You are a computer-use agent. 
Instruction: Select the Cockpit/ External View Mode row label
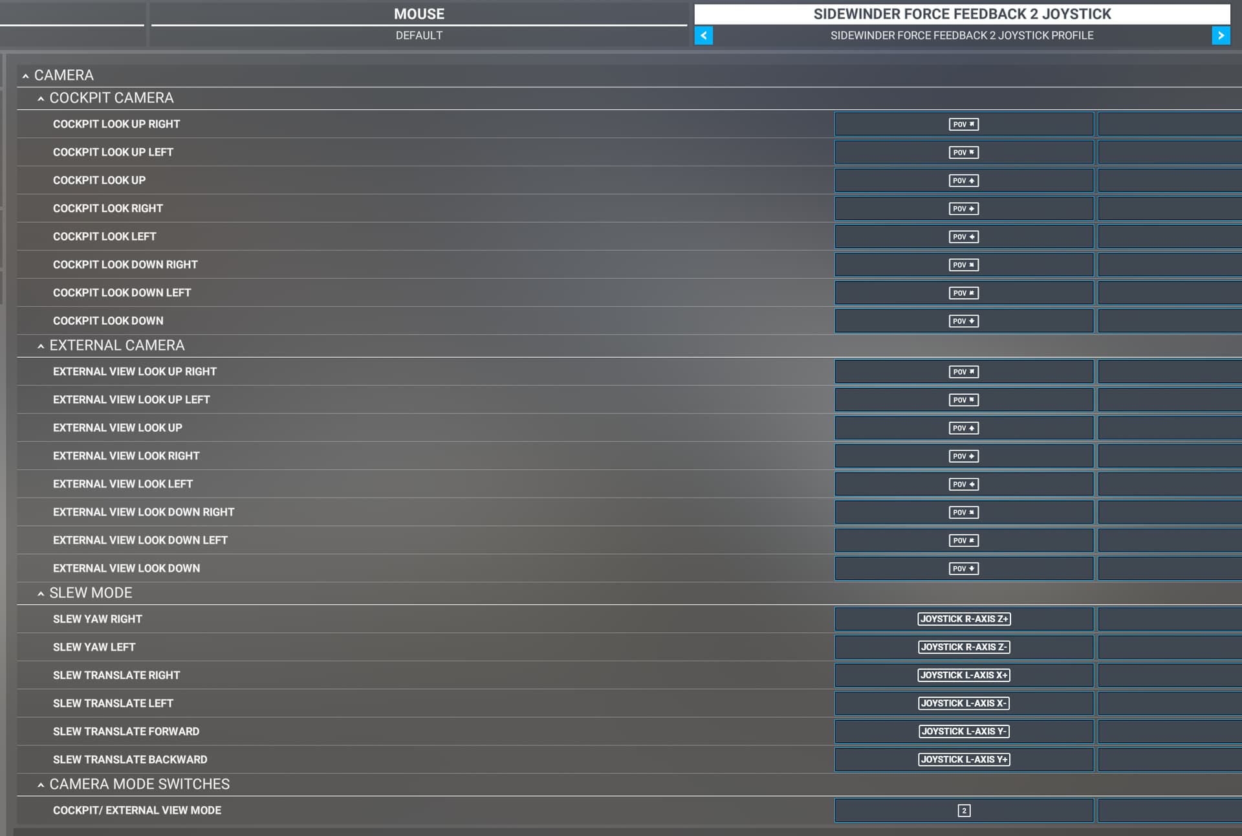coord(137,811)
